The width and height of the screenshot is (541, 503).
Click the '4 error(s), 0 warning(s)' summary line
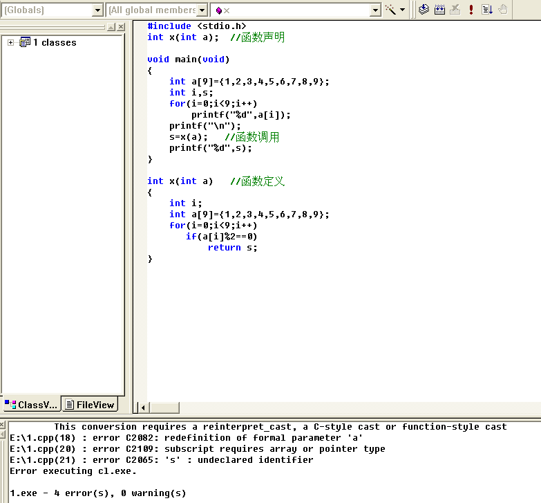pos(98,493)
